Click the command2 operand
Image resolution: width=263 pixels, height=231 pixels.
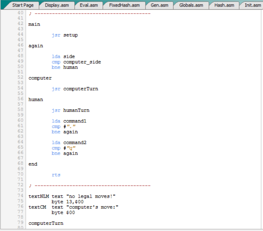tap(75, 143)
